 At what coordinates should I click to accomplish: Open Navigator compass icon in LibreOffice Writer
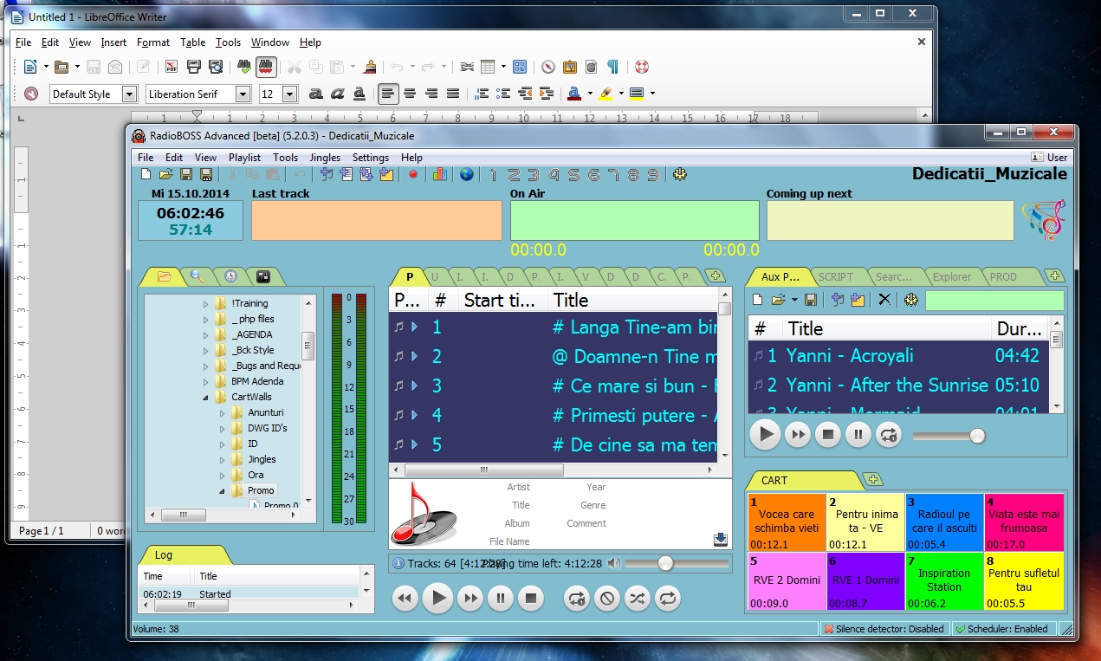point(547,67)
